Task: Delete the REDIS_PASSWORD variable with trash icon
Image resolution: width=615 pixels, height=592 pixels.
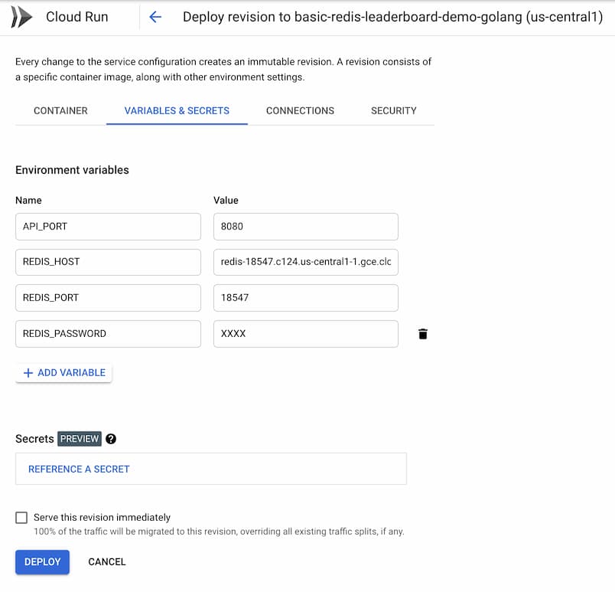Action: click(423, 334)
